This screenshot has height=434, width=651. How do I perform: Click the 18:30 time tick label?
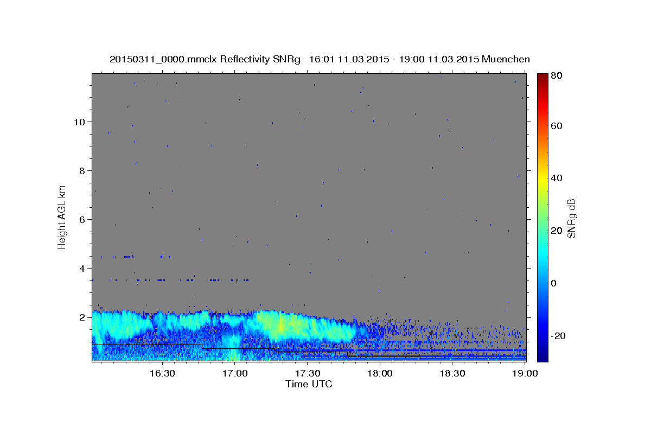pyautogui.click(x=453, y=373)
